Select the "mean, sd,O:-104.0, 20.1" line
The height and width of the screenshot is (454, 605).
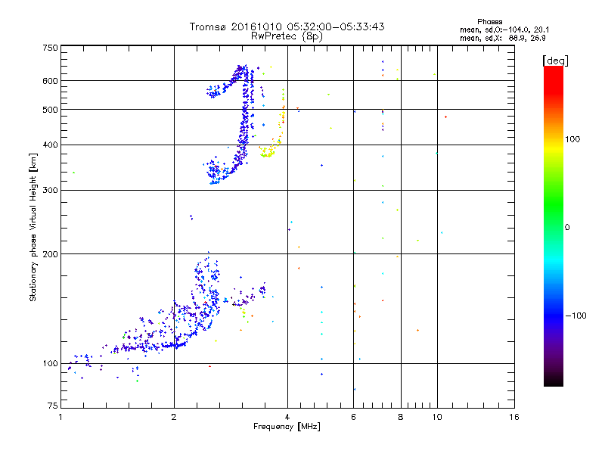[504, 30]
